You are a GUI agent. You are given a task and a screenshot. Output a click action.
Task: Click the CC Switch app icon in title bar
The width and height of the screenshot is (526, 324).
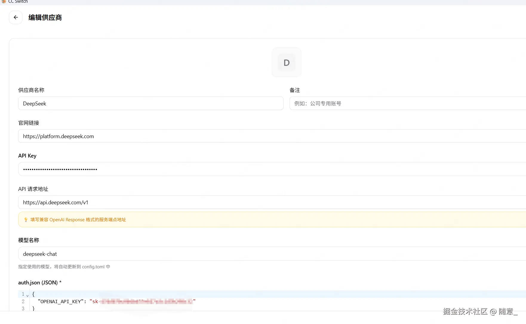[4, 1]
